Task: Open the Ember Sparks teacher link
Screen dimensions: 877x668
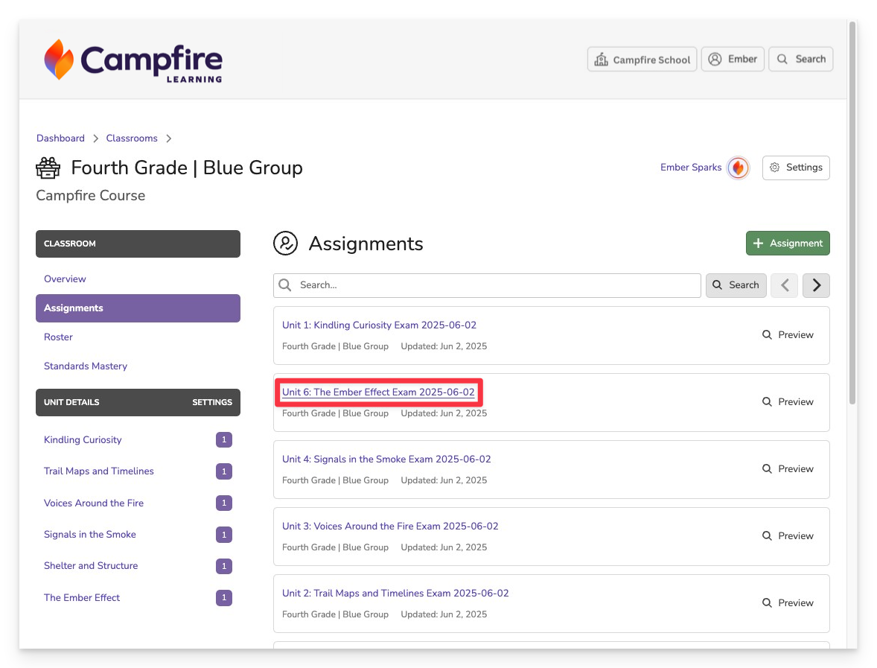Action: coord(691,168)
